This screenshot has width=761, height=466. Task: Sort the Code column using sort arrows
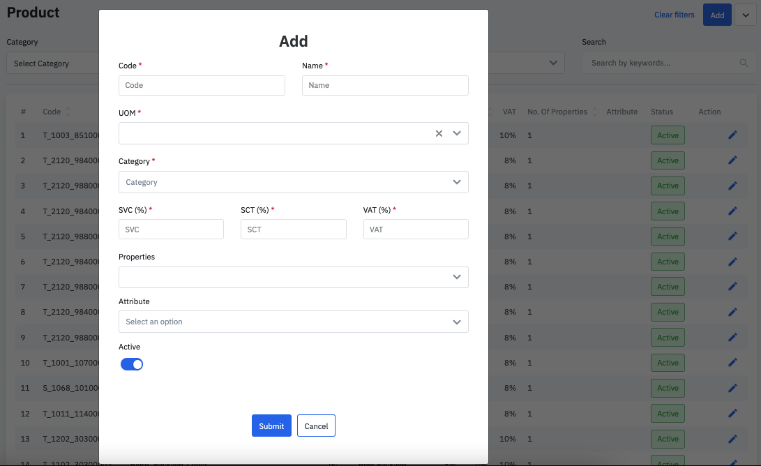[x=67, y=112]
